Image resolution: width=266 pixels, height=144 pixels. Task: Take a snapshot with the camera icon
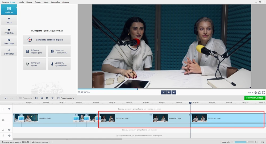(x=260, y=93)
